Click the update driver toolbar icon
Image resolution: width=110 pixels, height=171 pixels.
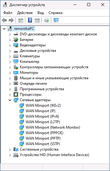click(x=47, y=20)
